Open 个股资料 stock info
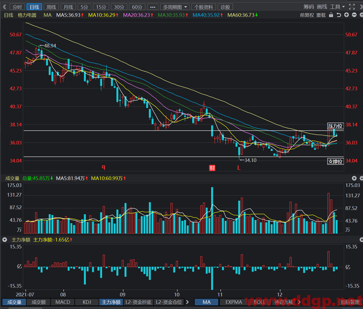 click(x=204, y=7)
